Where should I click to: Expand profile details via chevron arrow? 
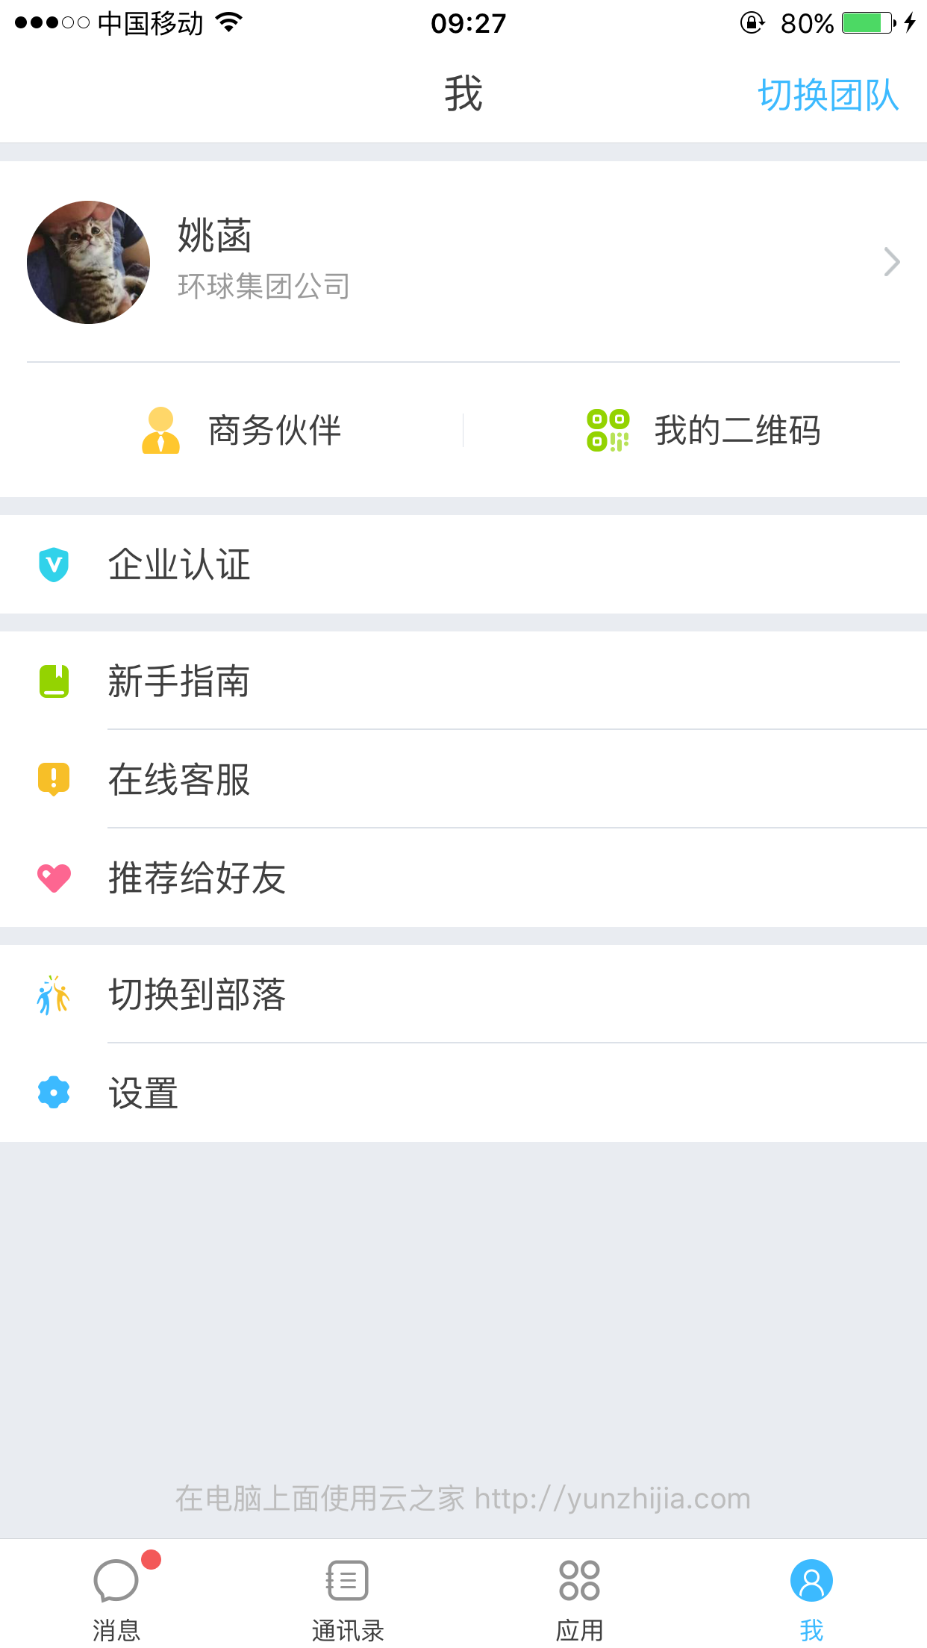coord(891,262)
